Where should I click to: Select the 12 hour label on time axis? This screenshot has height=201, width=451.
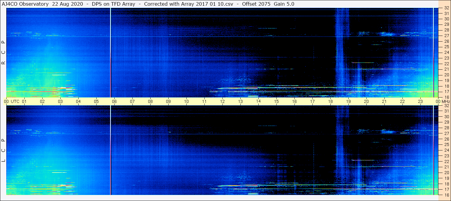pos(222,101)
